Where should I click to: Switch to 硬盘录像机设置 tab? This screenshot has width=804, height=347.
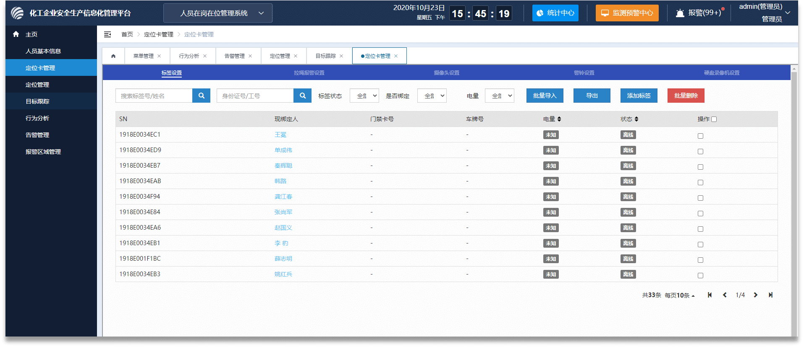coord(722,73)
